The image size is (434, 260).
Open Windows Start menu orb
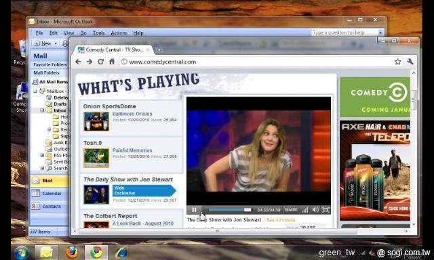tap(21, 252)
